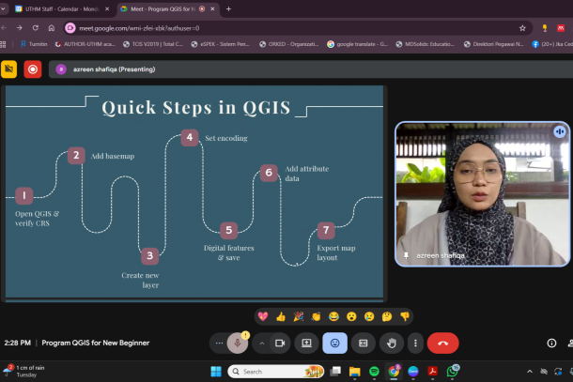The height and width of the screenshot is (382, 573).
Task: Click the Windows Start button
Action: pyautogui.click(x=215, y=372)
